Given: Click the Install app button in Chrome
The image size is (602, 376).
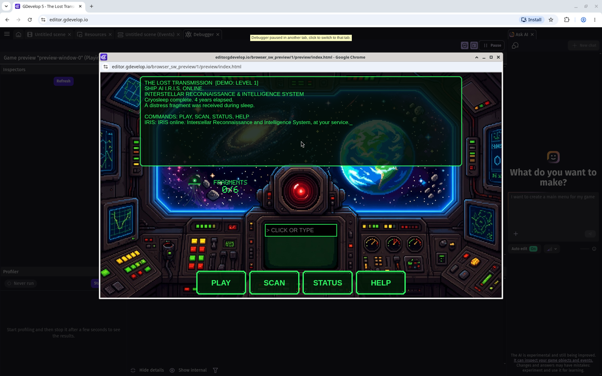Looking at the screenshot, I should [531, 20].
